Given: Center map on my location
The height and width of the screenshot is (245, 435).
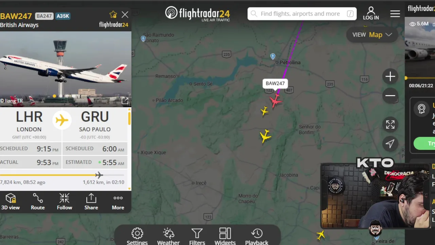Looking at the screenshot, I should [390, 144].
